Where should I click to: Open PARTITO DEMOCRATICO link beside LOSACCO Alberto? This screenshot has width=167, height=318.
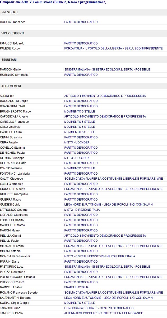pos(81,220)
